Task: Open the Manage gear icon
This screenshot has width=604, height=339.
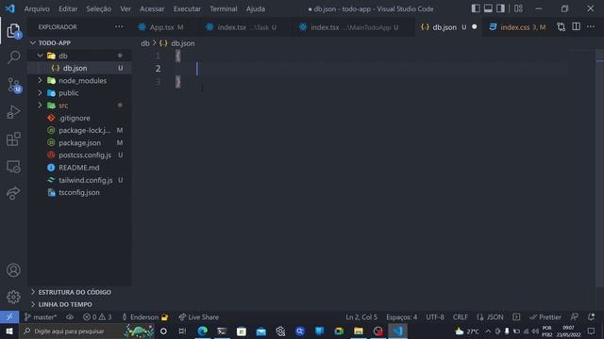Action: point(13,297)
